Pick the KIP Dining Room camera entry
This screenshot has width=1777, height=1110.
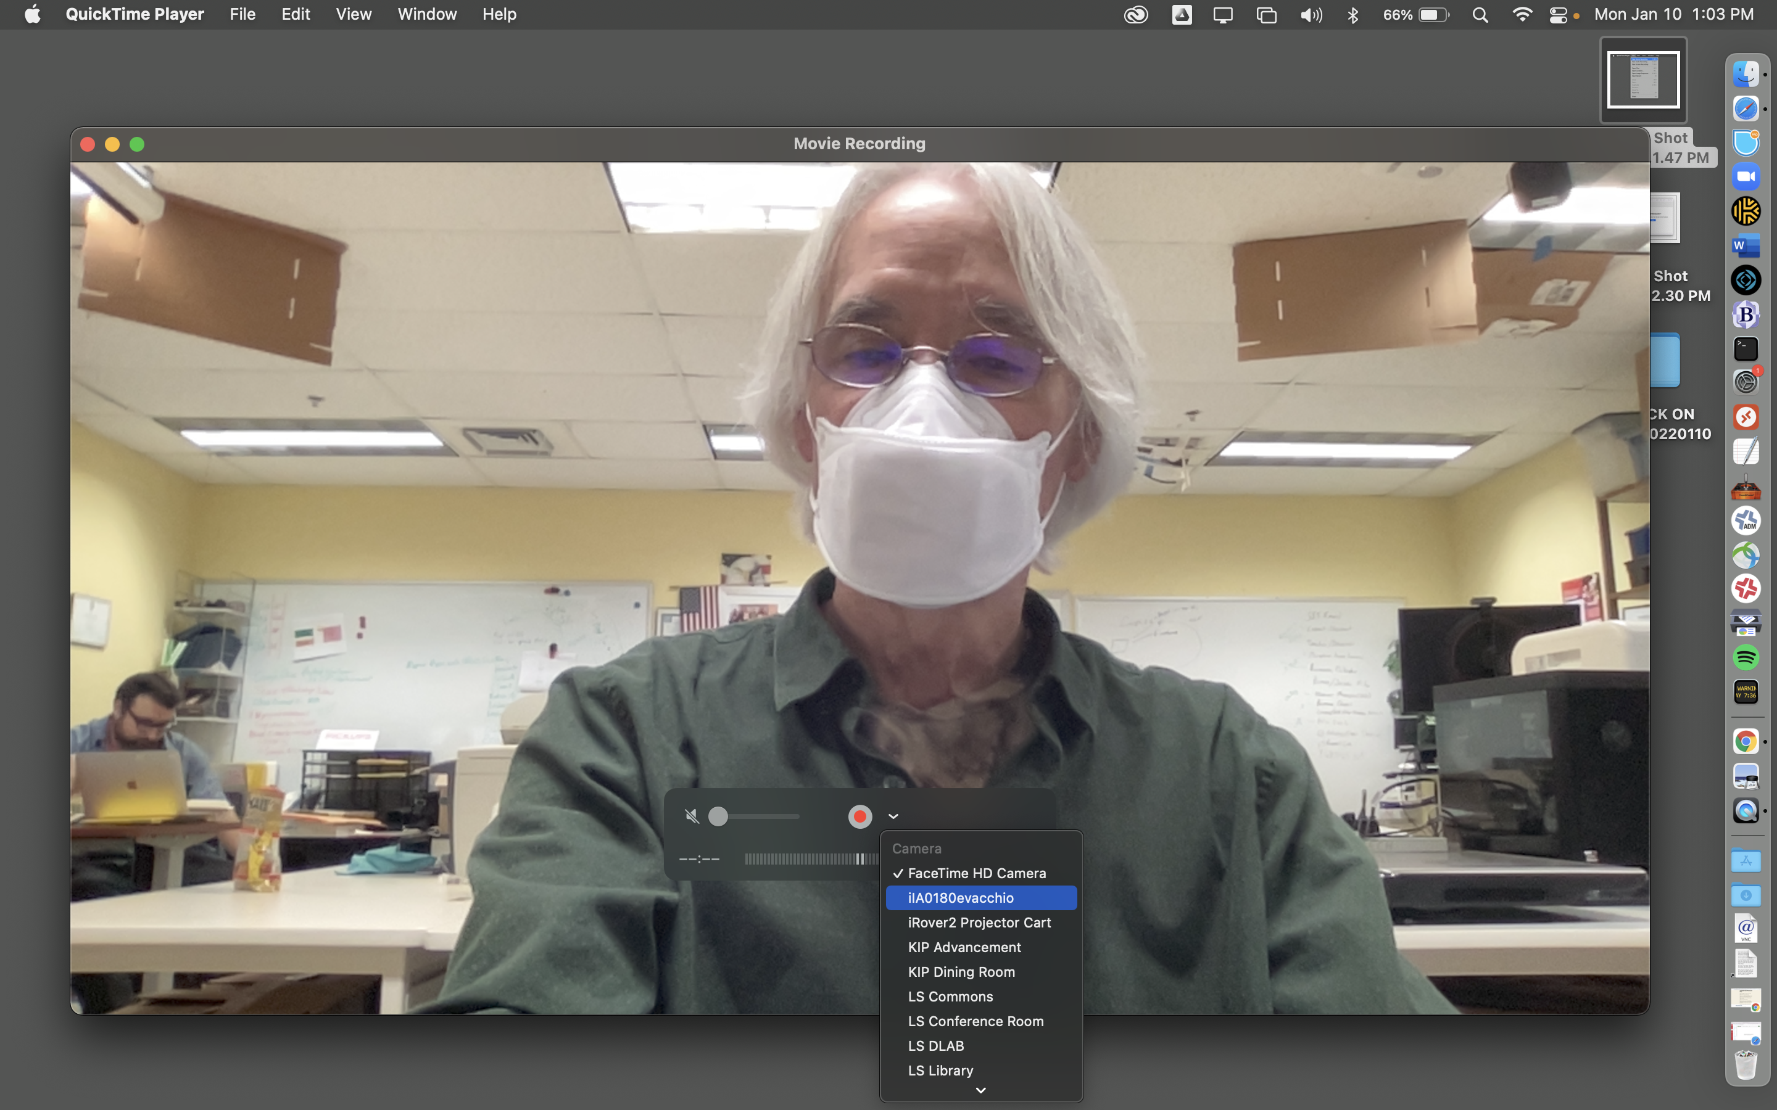coord(961,972)
